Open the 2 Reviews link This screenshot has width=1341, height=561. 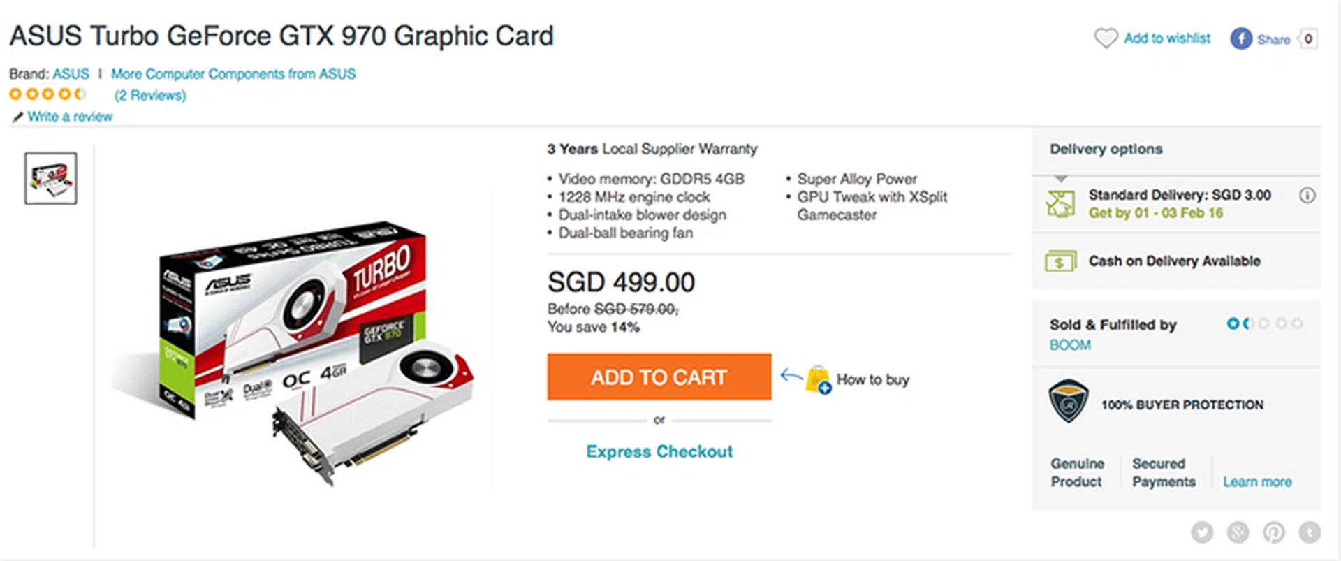point(151,95)
